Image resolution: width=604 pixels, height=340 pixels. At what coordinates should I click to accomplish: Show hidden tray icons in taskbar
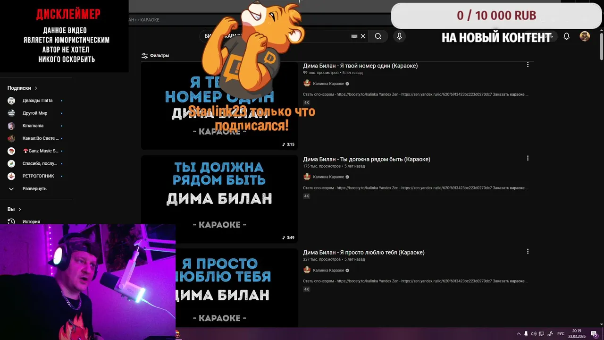coord(519,333)
